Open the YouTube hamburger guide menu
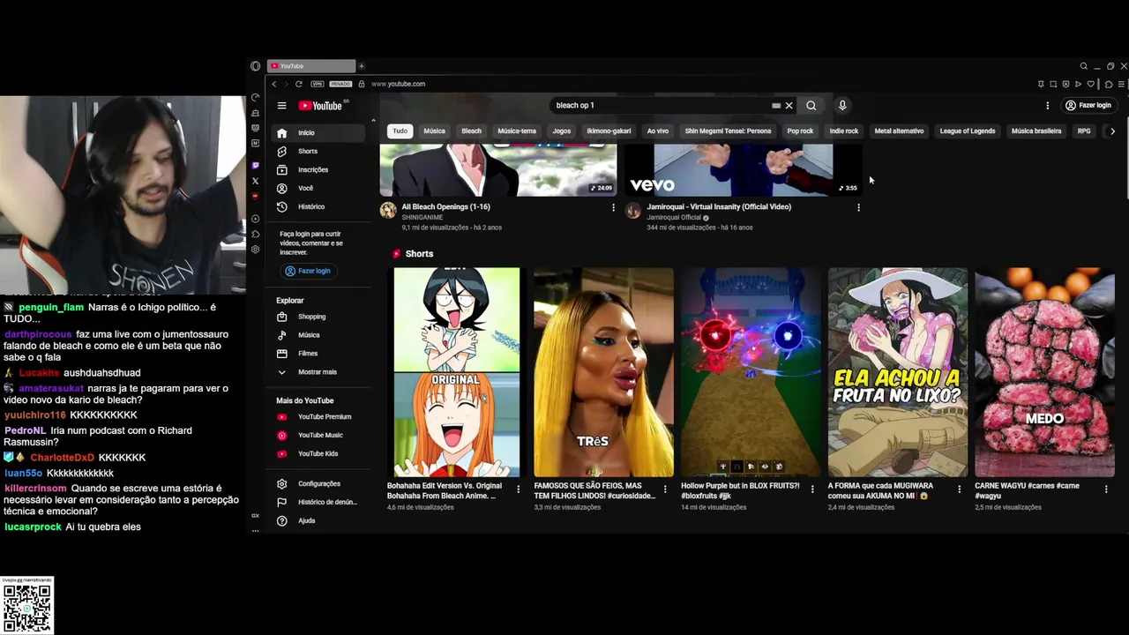Image resolution: width=1129 pixels, height=635 pixels. pyautogui.click(x=281, y=106)
